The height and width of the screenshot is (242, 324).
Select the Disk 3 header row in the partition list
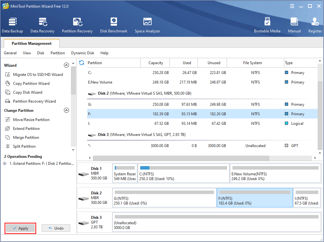pyautogui.click(x=202, y=135)
